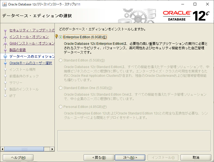
Task: Select the データベースのエディション current step
Action: 32,57
